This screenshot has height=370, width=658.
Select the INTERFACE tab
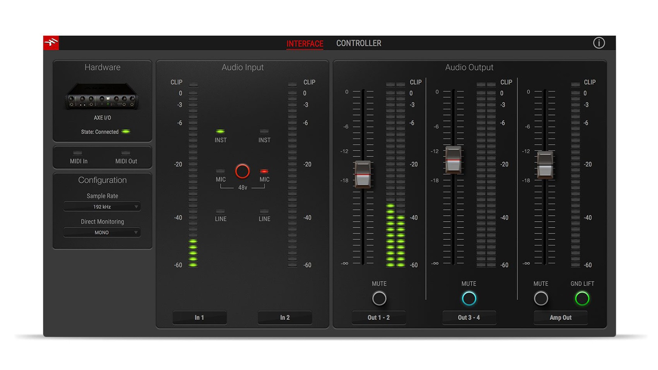[x=304, y=43]
